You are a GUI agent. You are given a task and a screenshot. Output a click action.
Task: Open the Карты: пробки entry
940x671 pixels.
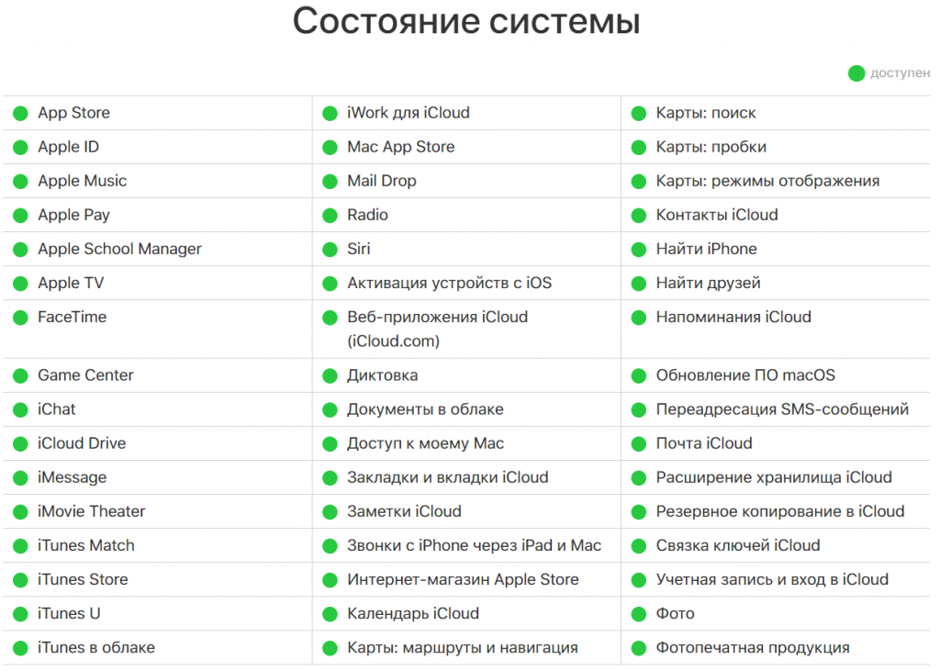(x=711, y=147)
